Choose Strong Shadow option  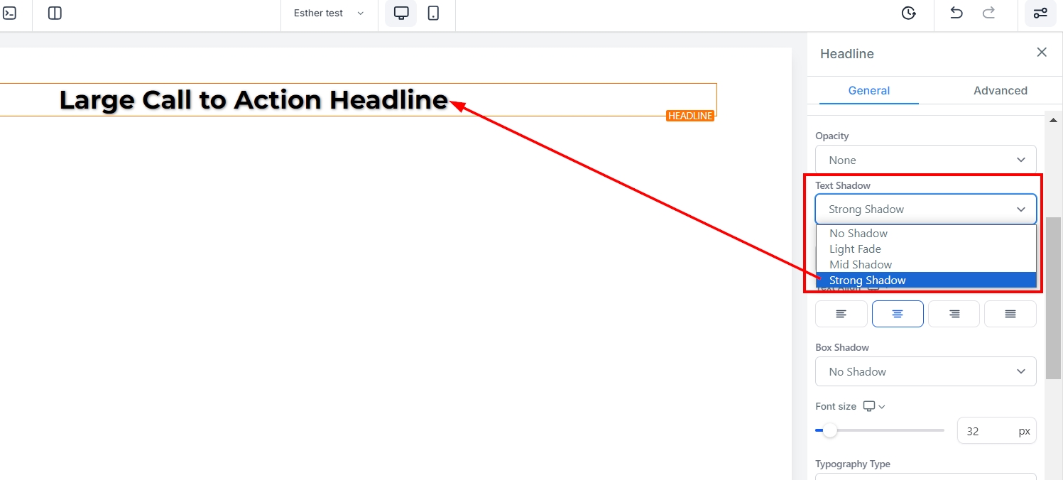[x=926, y=280]
